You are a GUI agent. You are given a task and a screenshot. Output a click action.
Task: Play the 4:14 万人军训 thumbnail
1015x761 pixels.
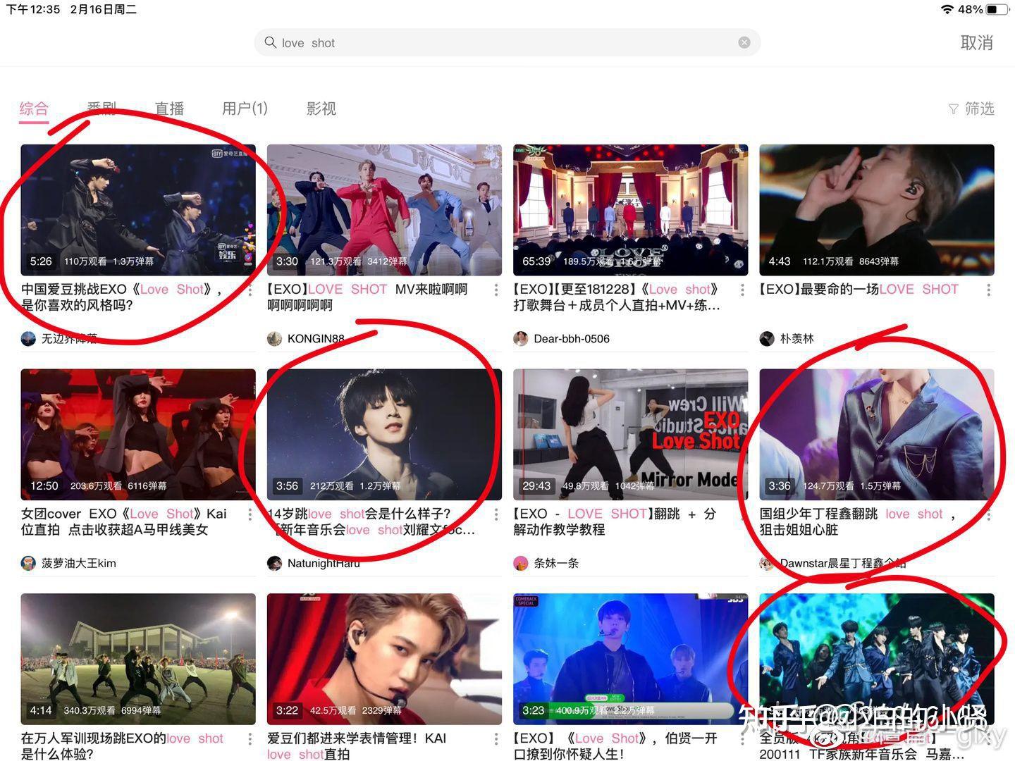tap(138, 659)
